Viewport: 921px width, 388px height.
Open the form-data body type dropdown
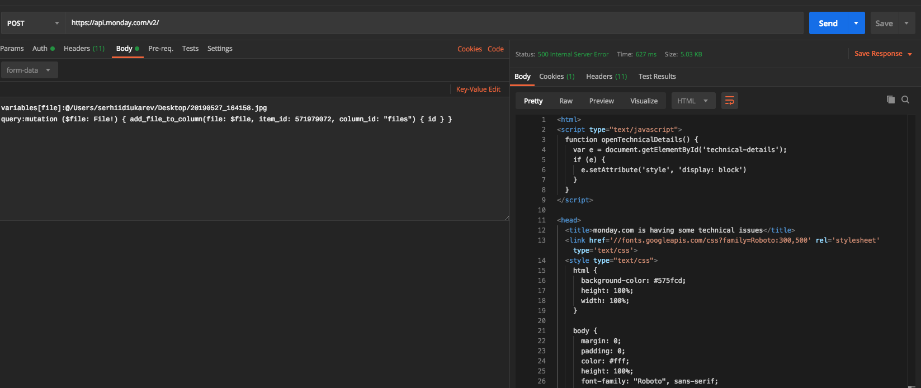click(29, 70)
